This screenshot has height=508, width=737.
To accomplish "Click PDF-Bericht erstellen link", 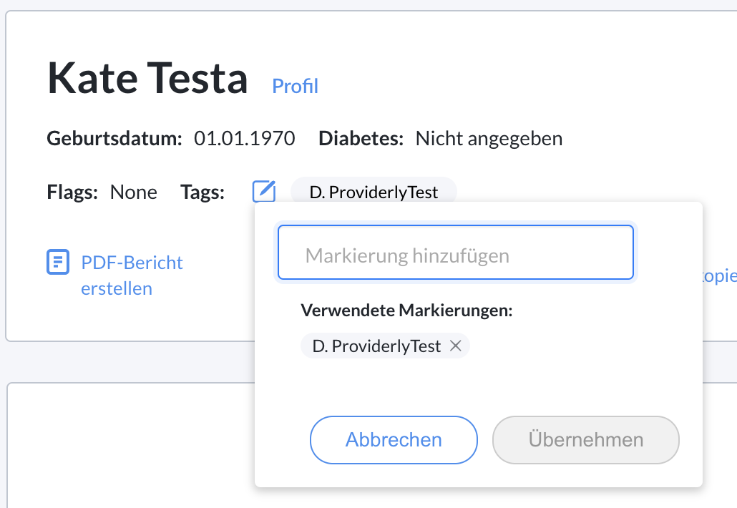I will pyautogui.click(x=132, y=275).
